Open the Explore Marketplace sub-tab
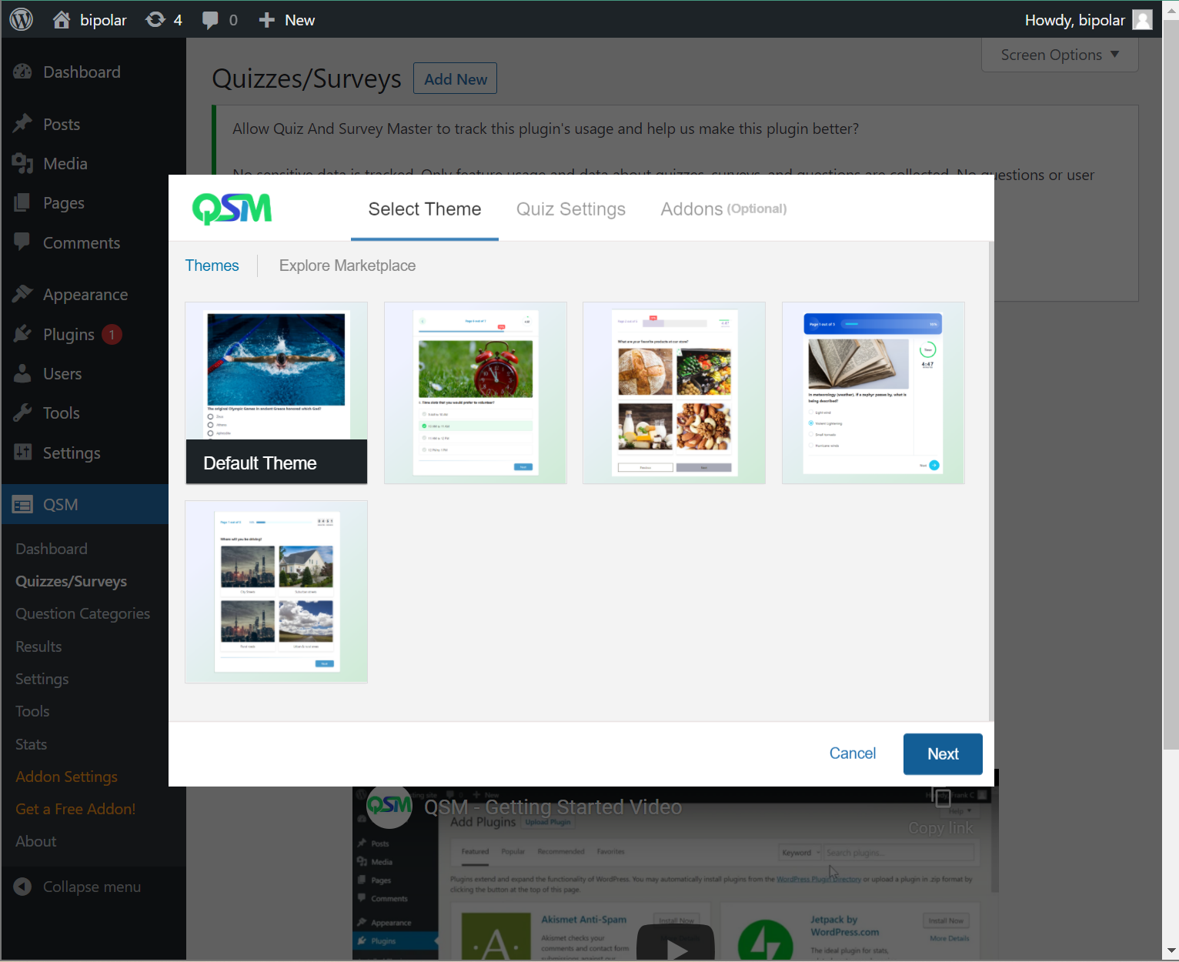This screenshot has width=1179, height=962. coord(347,266)
